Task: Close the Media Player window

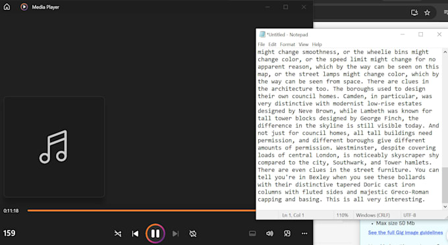Action: (304, 7)
